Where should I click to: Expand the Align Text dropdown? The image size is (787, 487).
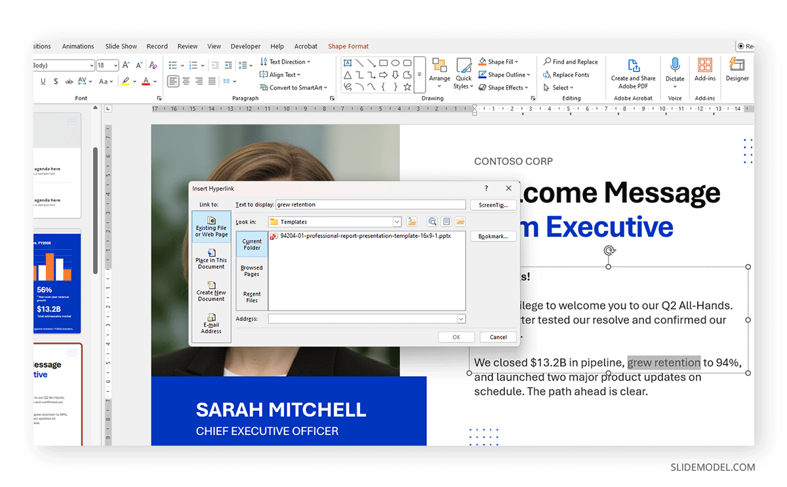pyautogui.click(x=280, y=75)
